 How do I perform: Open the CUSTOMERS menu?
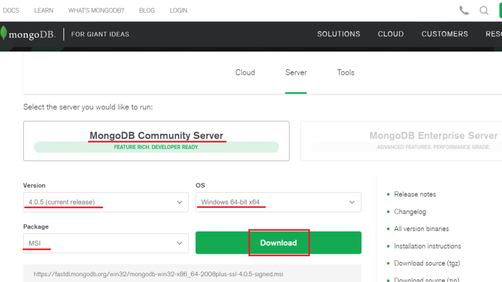point(445,34)
